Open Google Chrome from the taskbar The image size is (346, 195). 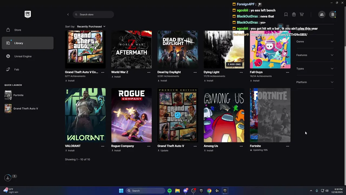pyautogui.click(x=209, y=191)
